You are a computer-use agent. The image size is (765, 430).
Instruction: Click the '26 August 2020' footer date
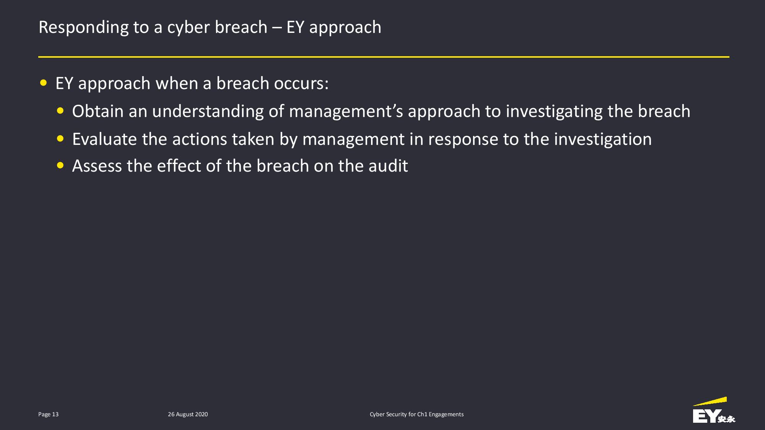pos(188,414)
